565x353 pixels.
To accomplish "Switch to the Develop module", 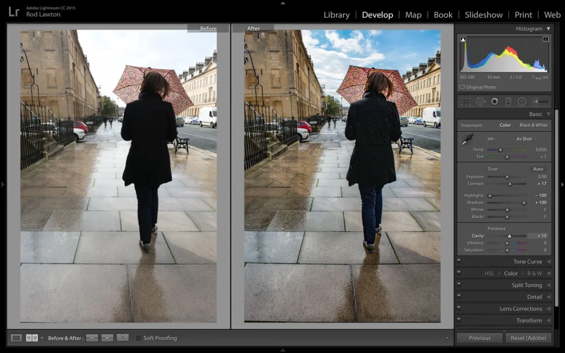I will tap(377, 15).
